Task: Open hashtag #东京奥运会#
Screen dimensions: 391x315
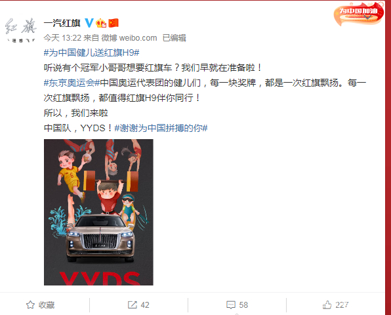Action: coord(72,83)
